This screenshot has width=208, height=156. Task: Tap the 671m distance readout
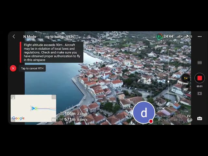(70, 119)
